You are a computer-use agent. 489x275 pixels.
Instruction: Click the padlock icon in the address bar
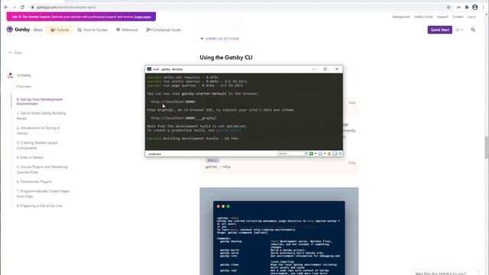32,7
